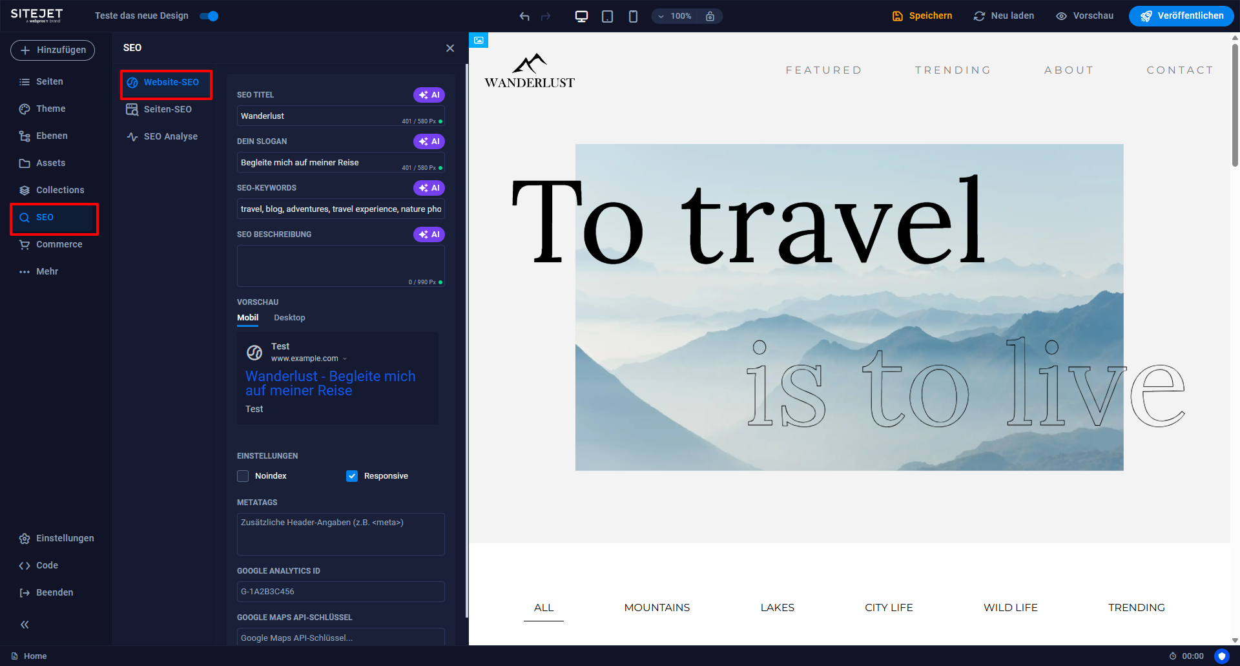1240x666 pixels.
Task: Expand the www.example.com dropdown arrow
Action: (345, 359)
